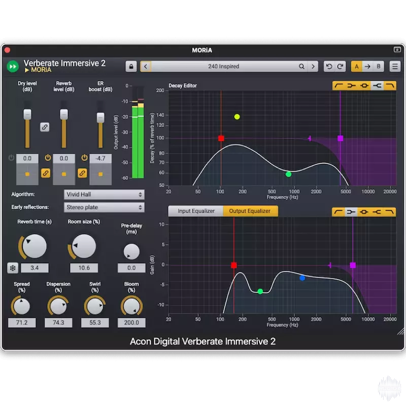Toggle the Decay Editor low cut band
Screen dimensions: 406x406
[339, 85]
